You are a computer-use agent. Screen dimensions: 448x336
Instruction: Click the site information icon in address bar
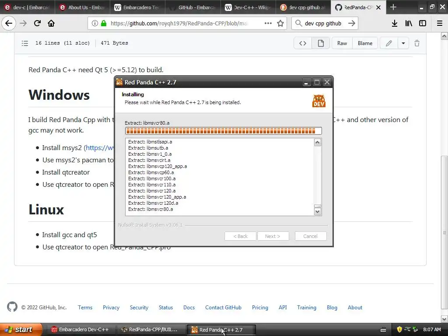[95, 23]
